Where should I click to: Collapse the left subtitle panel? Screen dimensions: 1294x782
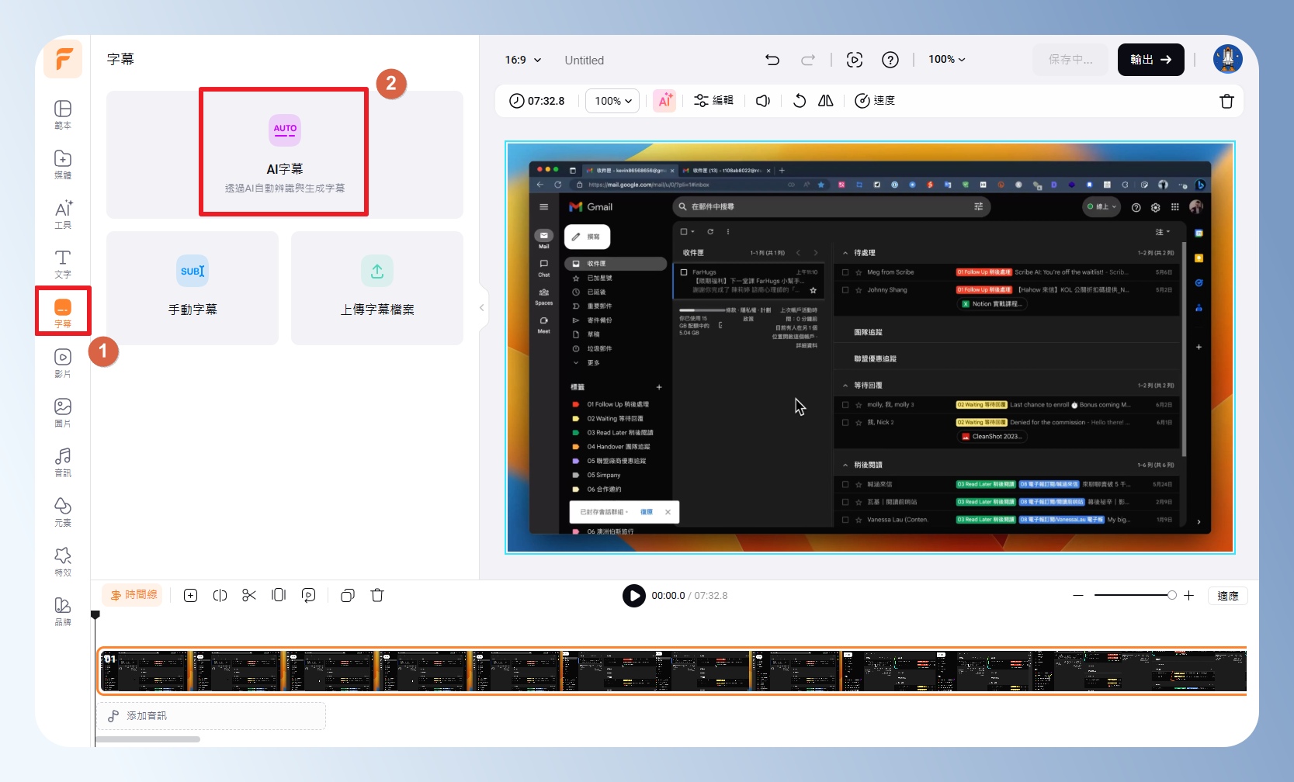point(481,308)
